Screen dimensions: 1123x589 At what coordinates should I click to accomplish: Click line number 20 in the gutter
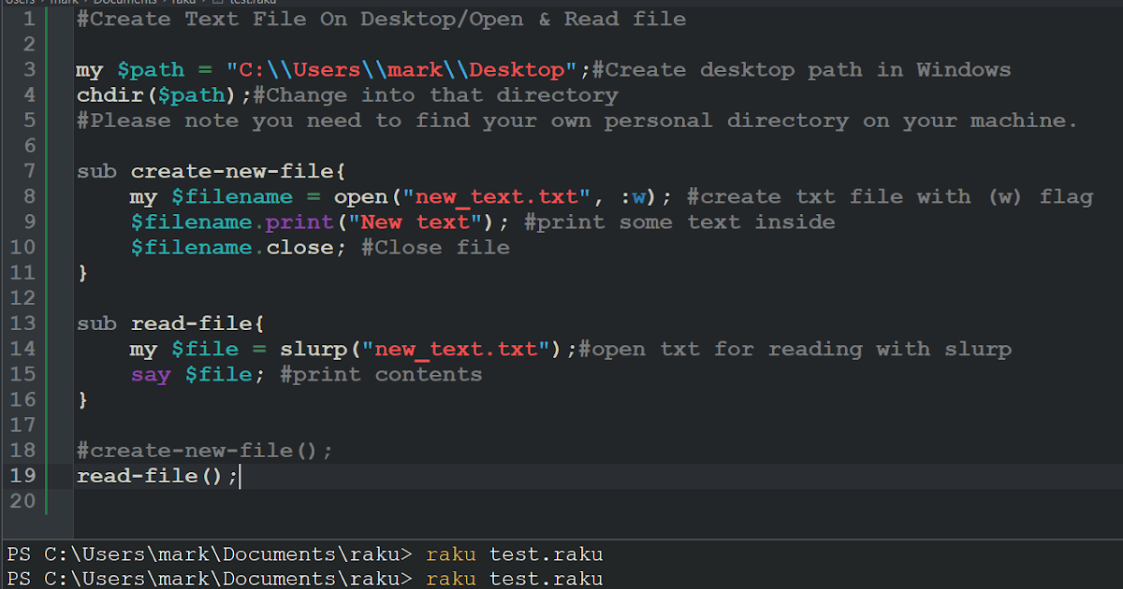[22, 501]
